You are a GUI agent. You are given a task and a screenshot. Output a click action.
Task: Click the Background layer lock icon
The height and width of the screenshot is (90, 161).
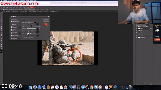[151, 38]
